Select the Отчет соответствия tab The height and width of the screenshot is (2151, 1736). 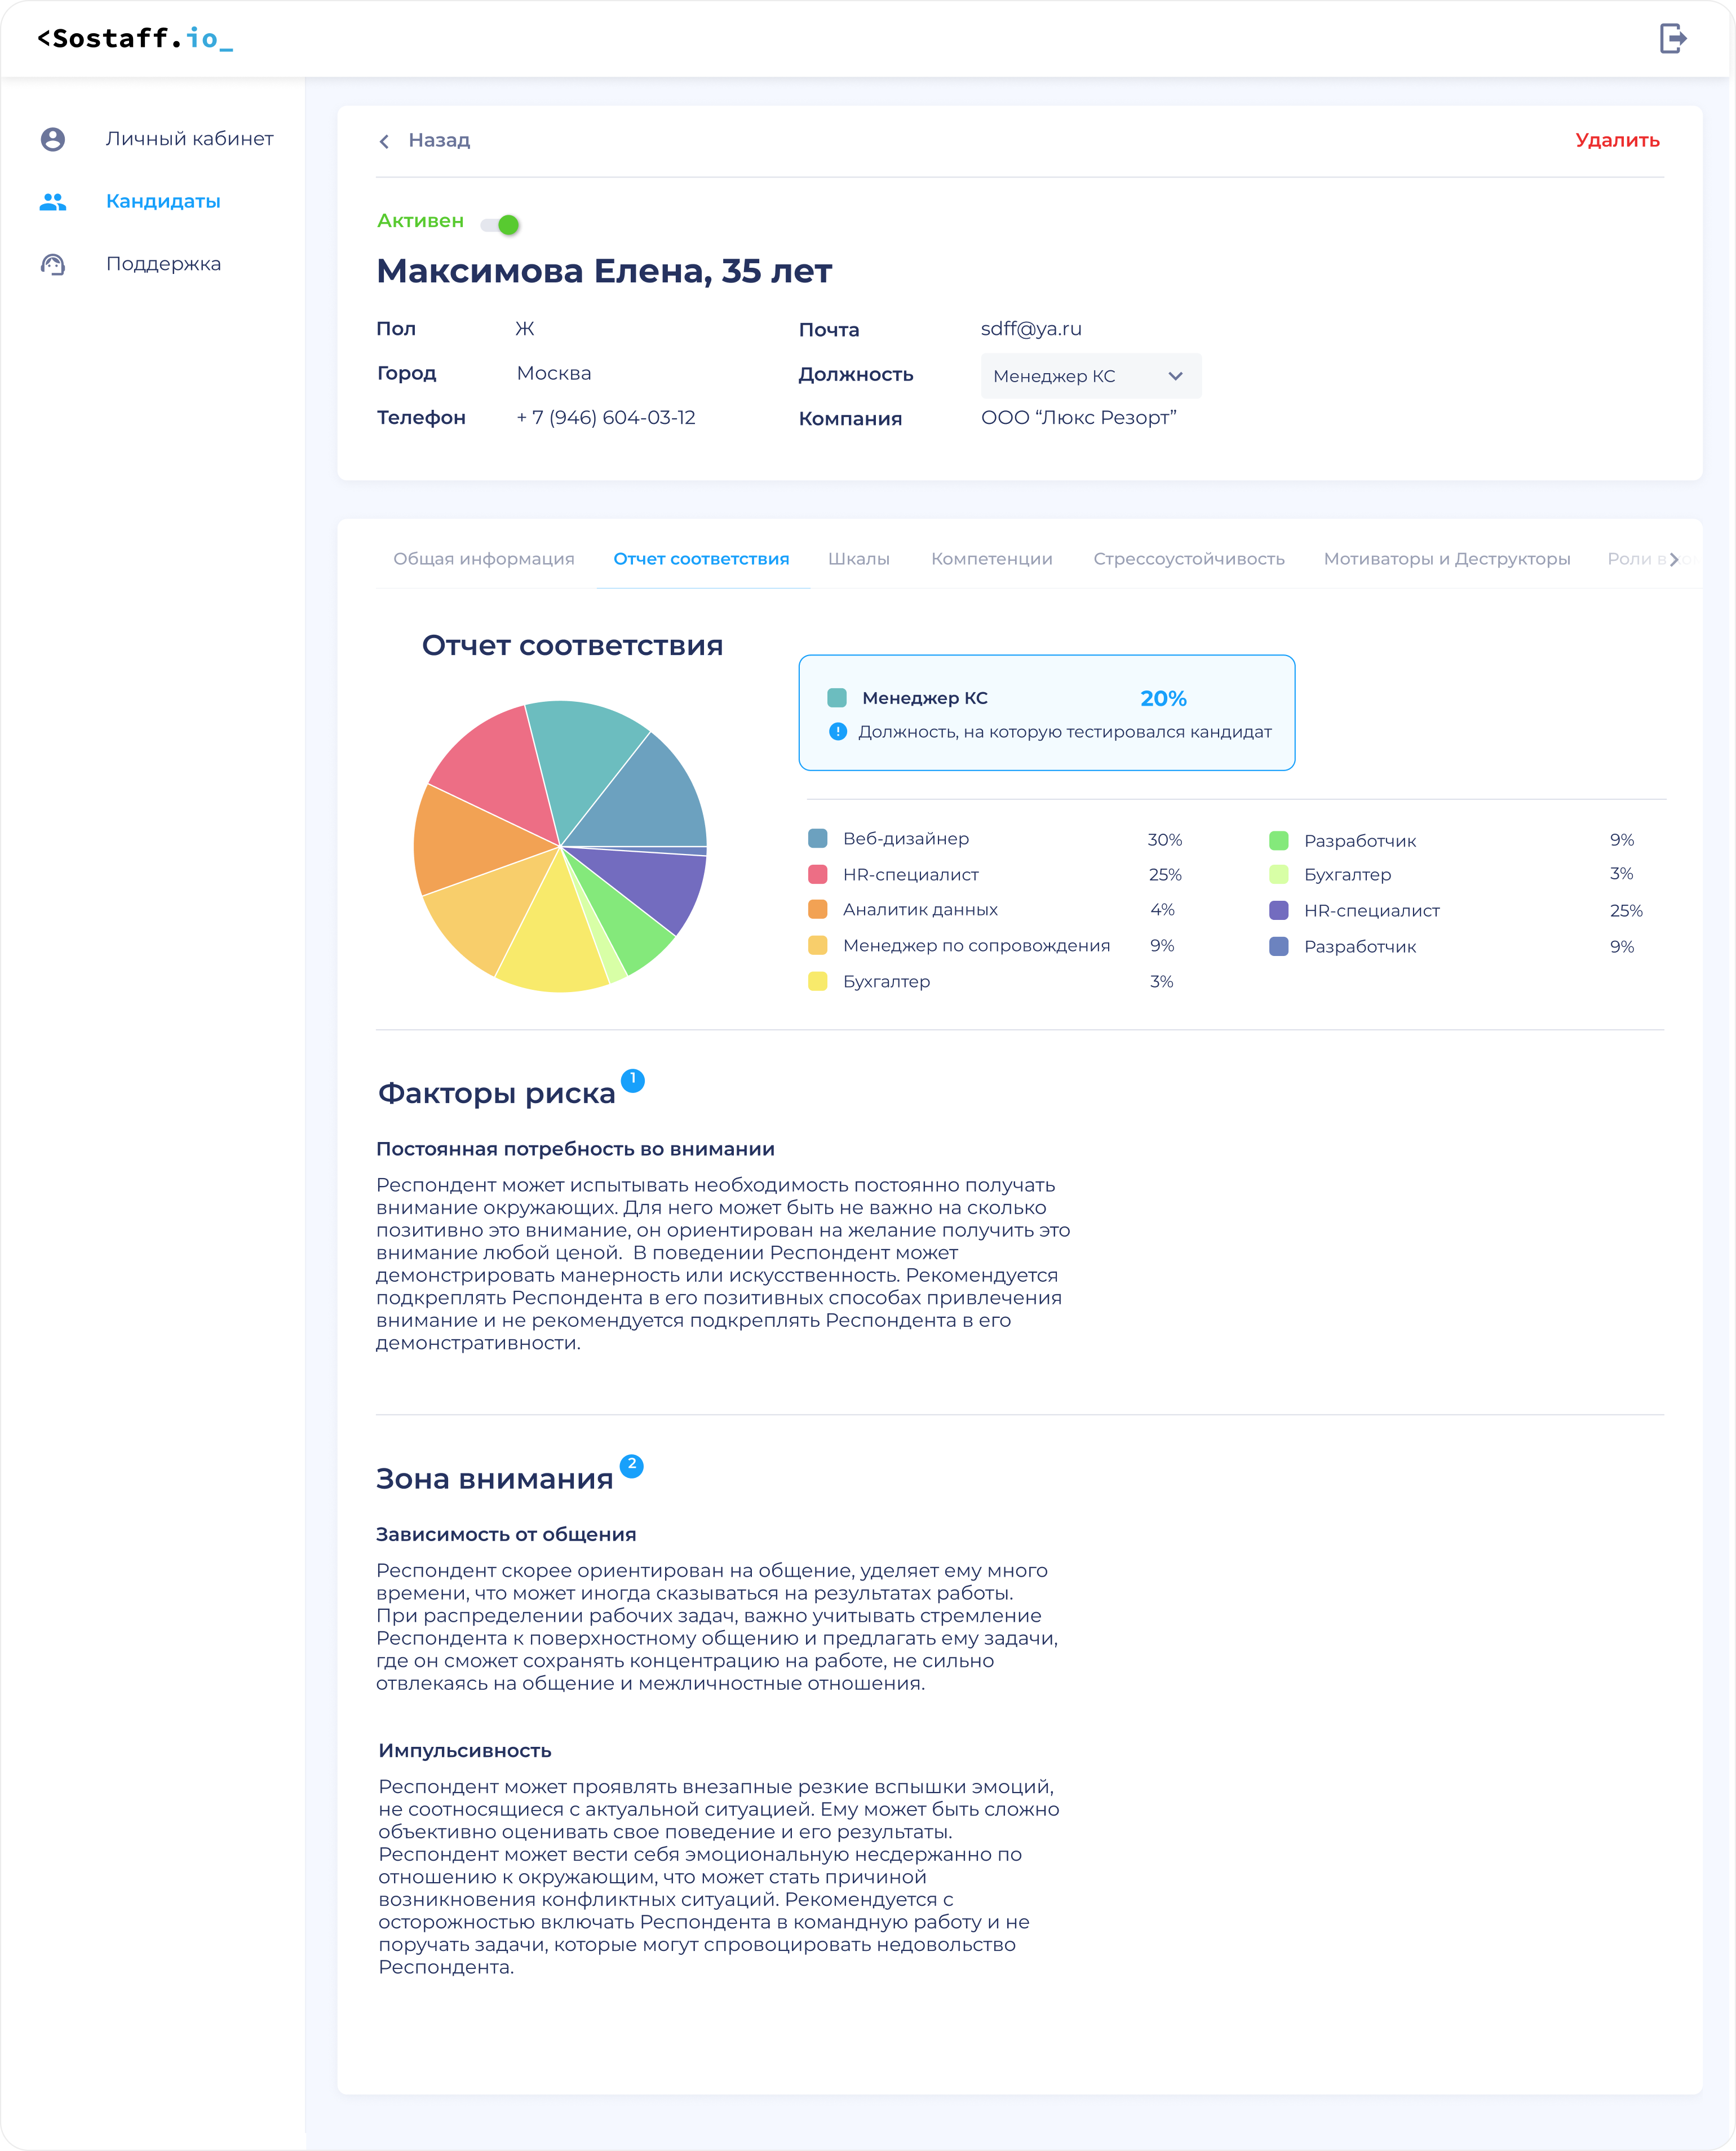(701, 559)
